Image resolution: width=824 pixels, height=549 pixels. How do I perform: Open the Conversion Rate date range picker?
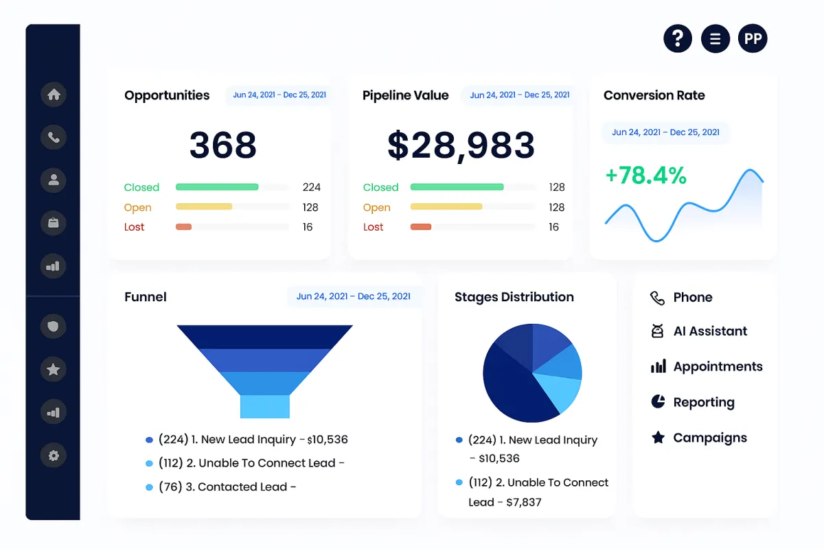tap(665, 132)
